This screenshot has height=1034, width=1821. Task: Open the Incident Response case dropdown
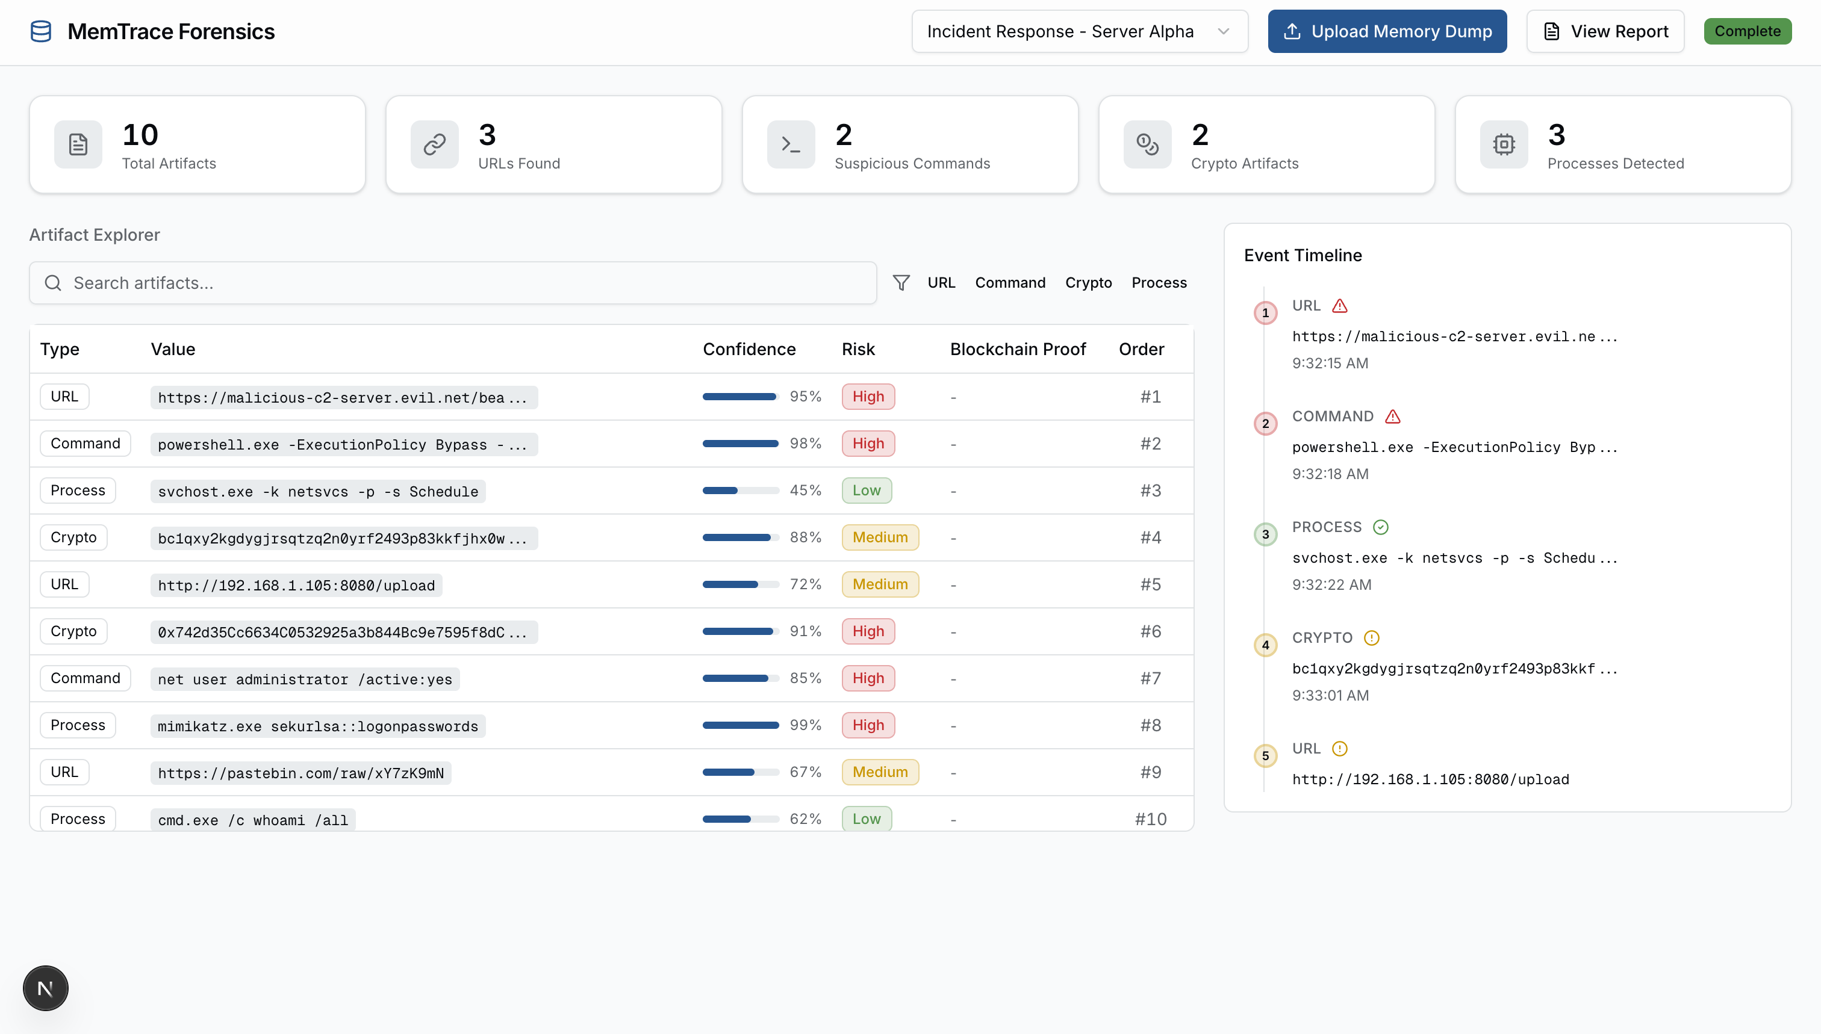[x=1079, y=31]
